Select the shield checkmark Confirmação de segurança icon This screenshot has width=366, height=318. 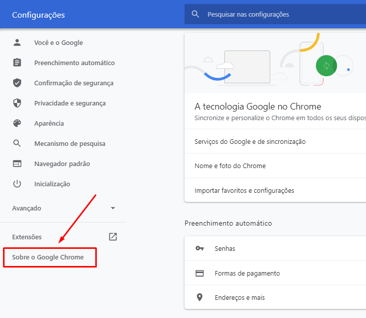[17, 83]
